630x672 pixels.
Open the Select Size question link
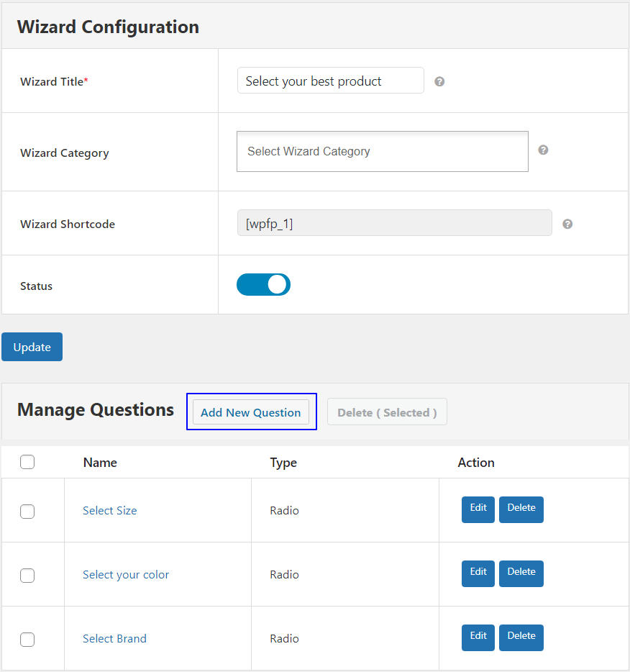pos(109,510)
